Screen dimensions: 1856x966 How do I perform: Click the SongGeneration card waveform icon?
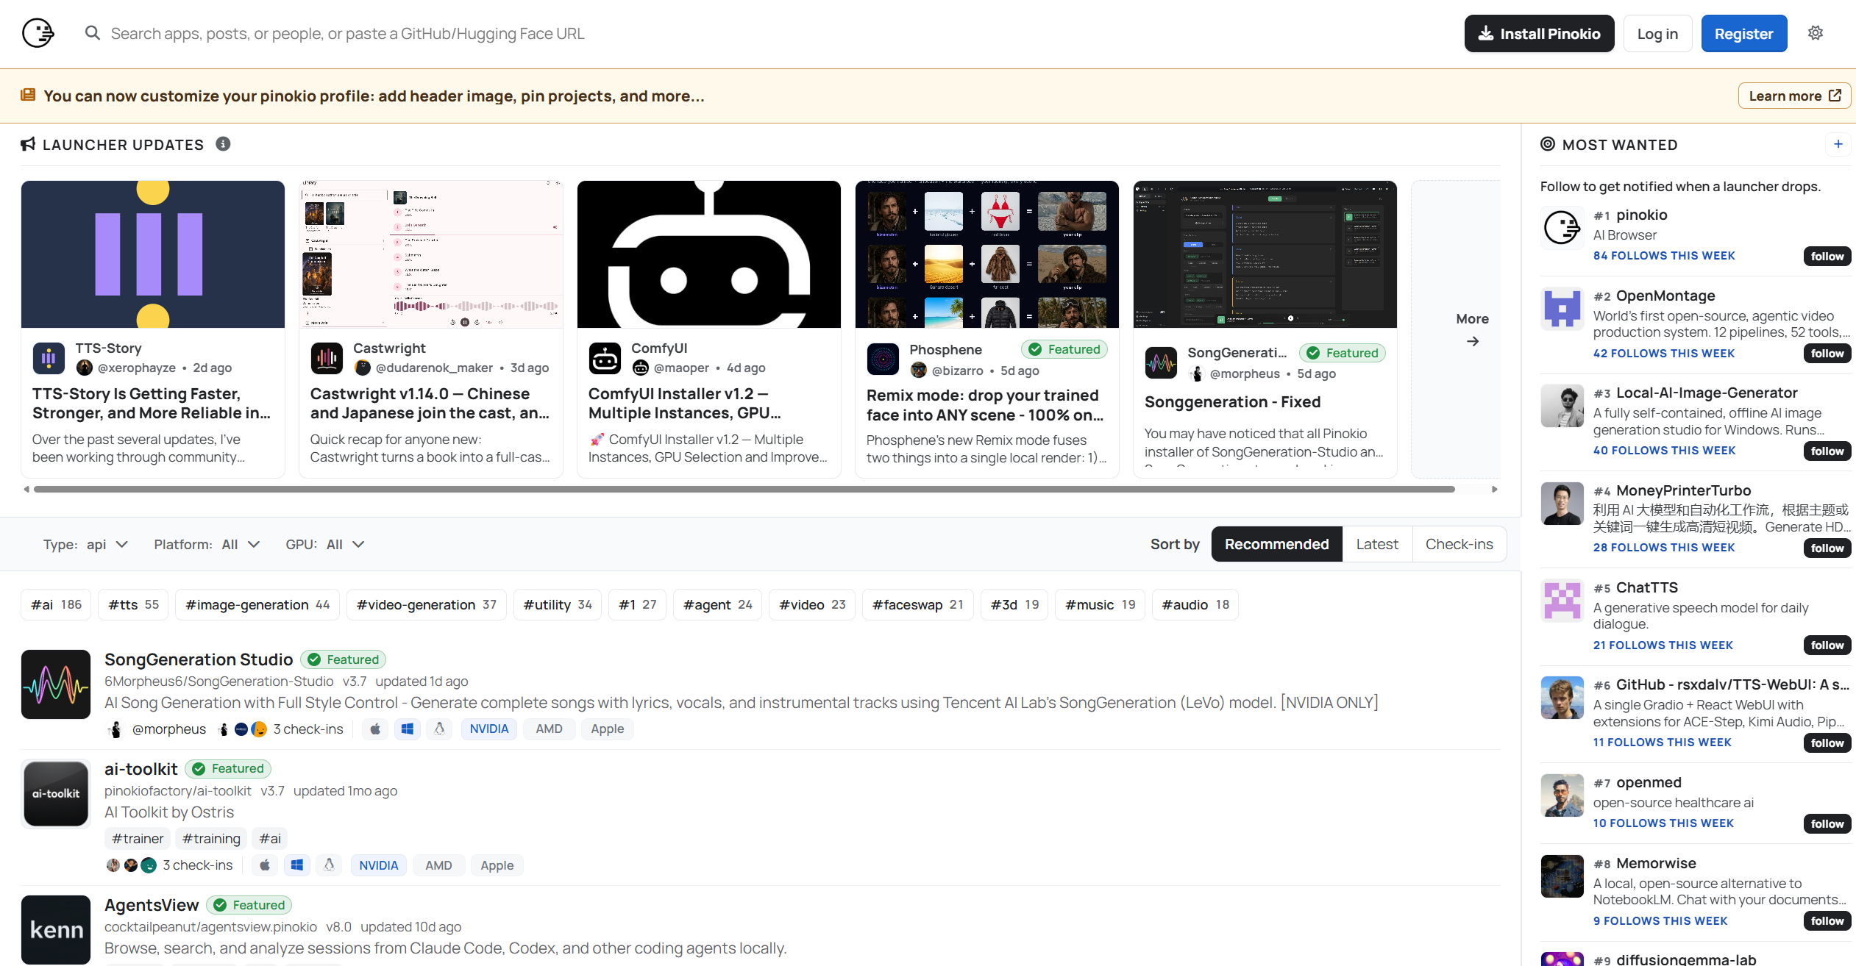1161,362
